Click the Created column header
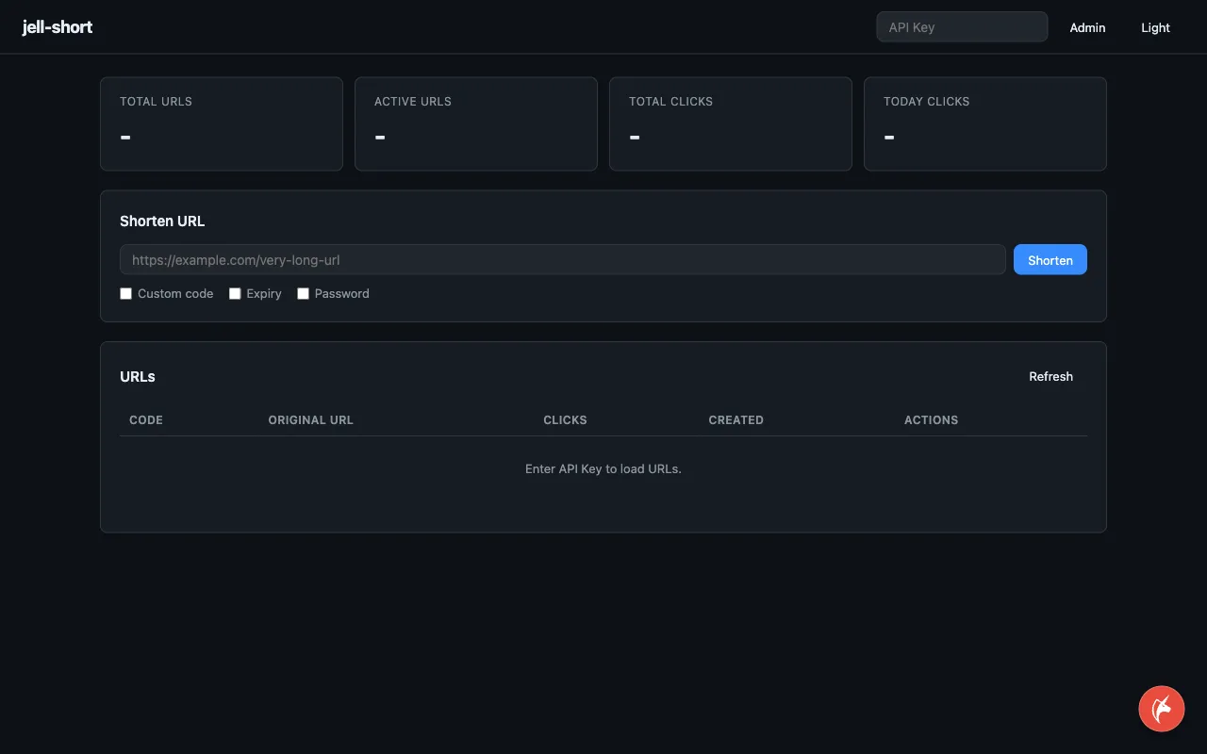This screenshot has height=754, width=1207. point(736,420)
